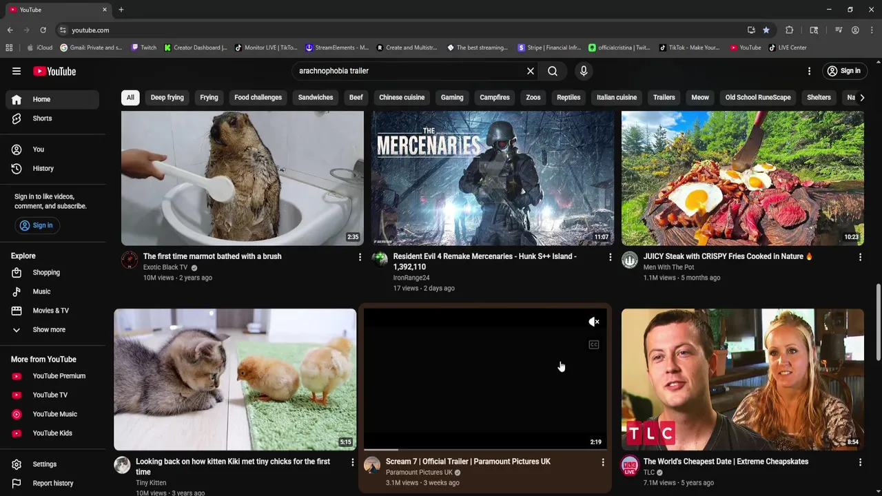Screen dimensions: 882x496
Task: Toggle captions on Scream 7 preview
Action: click(594, 344)
